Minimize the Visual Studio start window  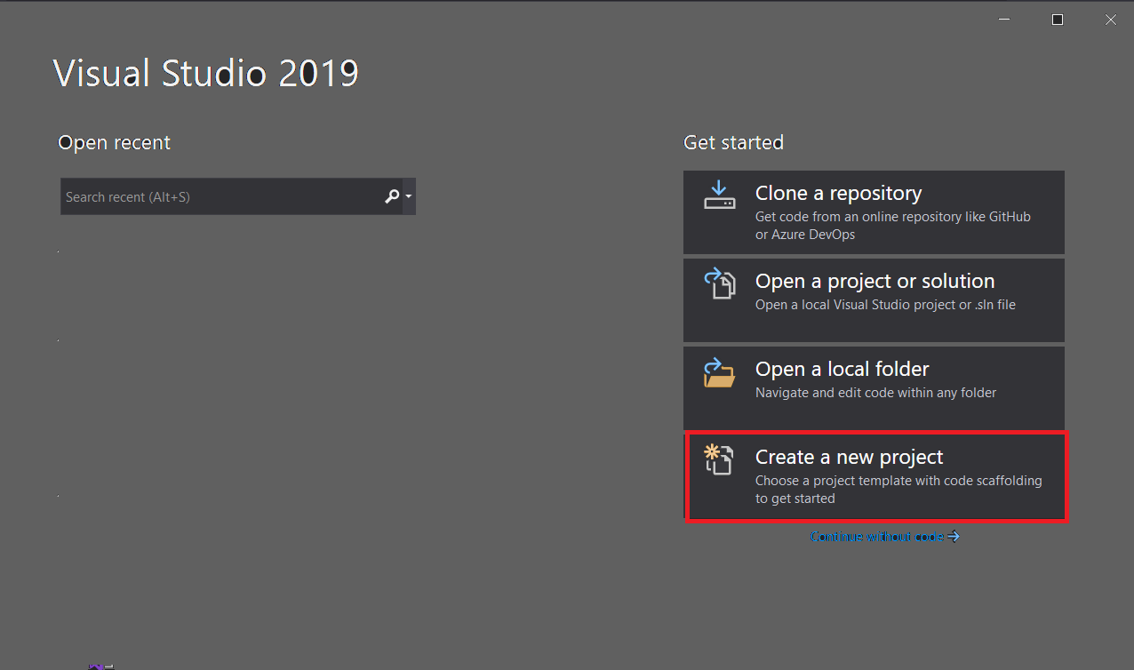coord(1003,20)
